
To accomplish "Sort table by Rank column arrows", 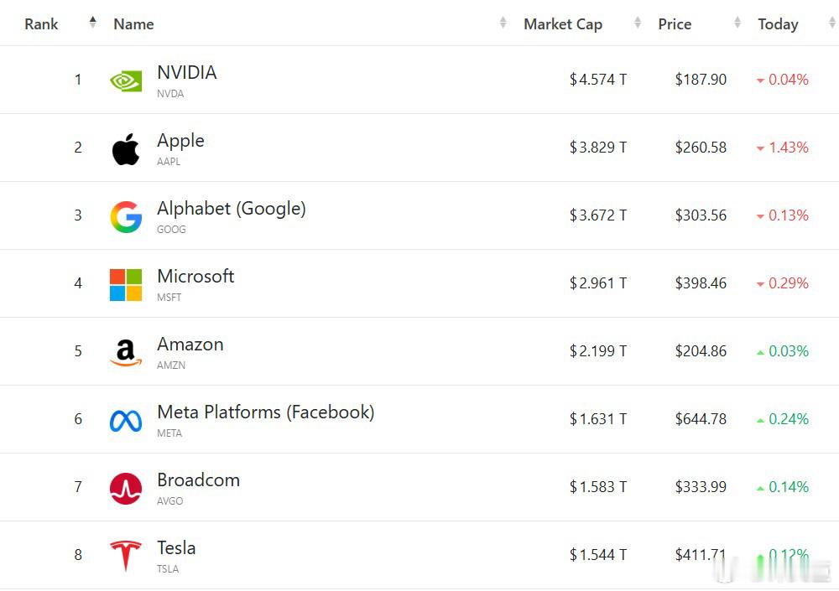I will point(92,23).
